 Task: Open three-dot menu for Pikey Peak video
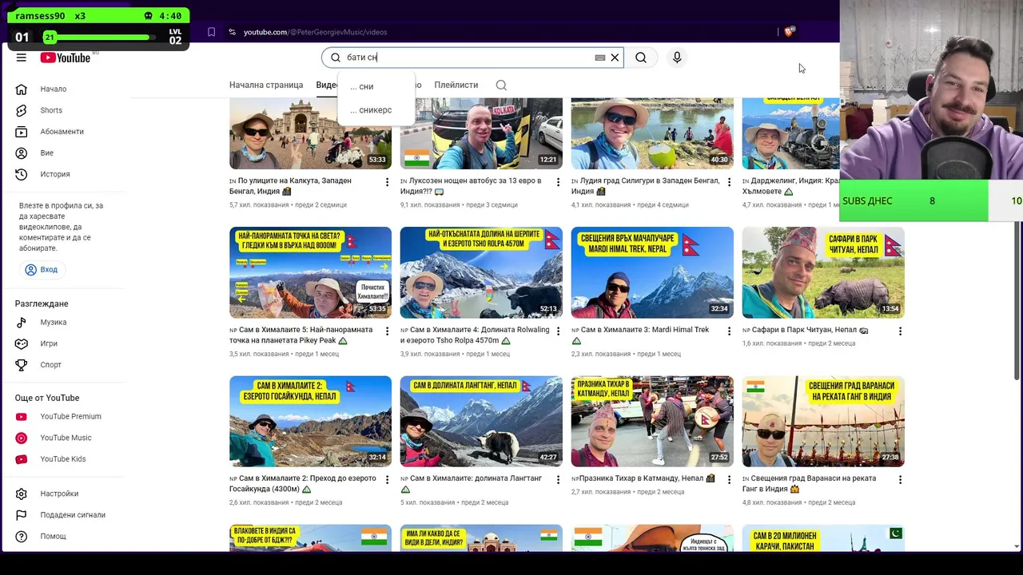[x=388, y=331]
